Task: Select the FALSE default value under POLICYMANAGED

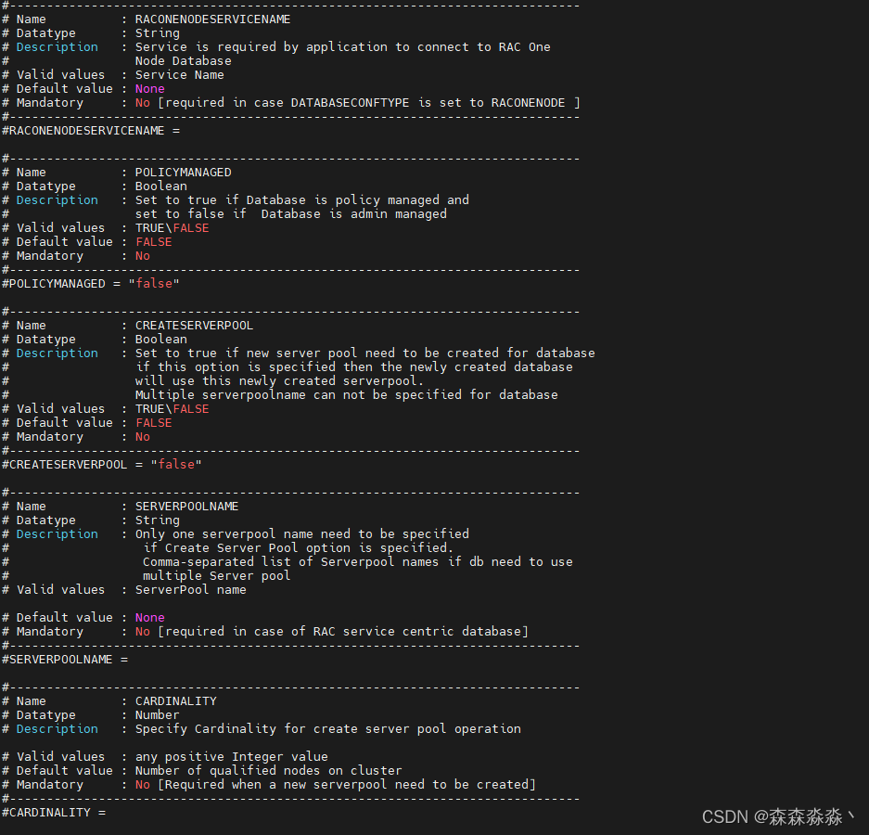Action: (x=153, y=241)
